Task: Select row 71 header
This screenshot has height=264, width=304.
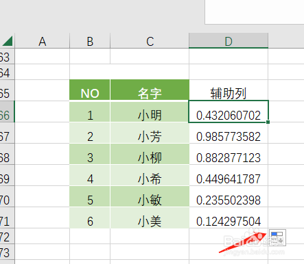Action: click(7, 217)
